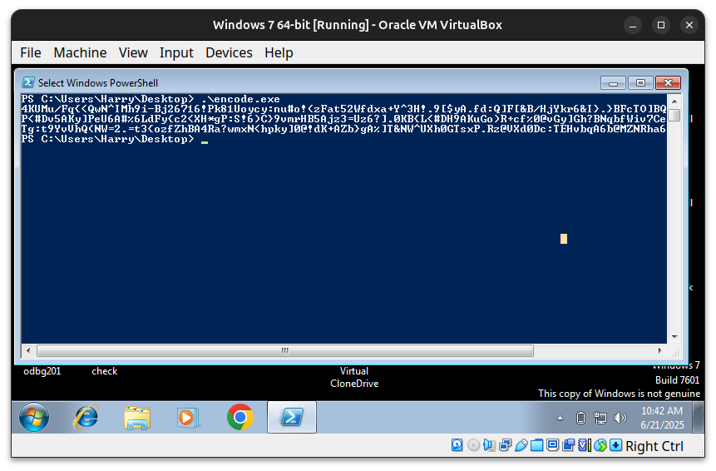Screen dimensions: 716x471
Task: Click the VirtualBox network adapters indicator
Action: tap(505, 445)
